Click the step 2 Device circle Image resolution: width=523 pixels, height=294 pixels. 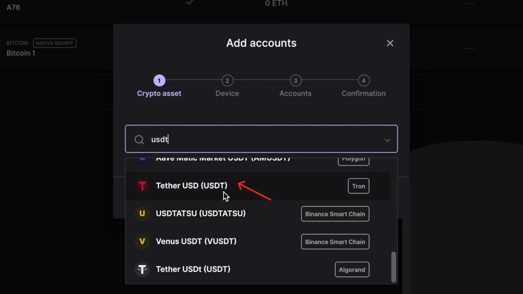227,80
